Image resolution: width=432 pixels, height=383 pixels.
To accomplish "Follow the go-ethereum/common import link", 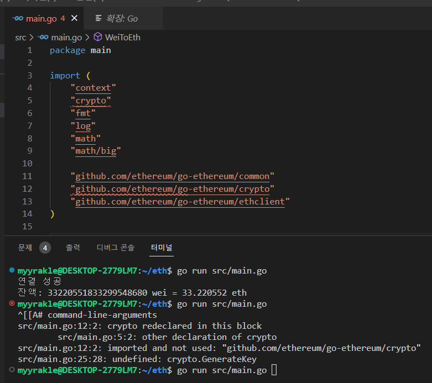I will click(x=172, y=176).
